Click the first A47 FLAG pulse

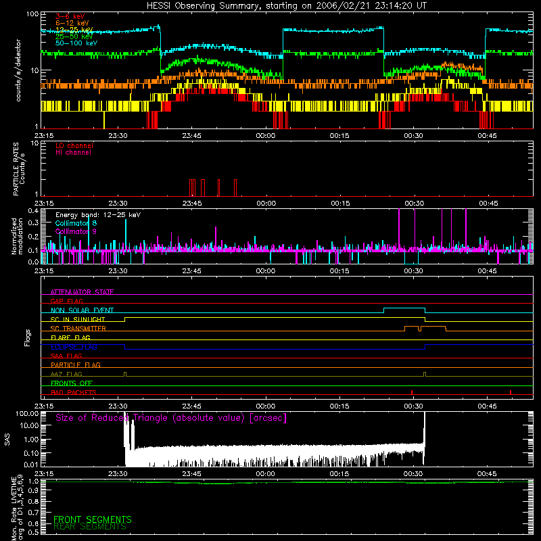coord(125,375)
